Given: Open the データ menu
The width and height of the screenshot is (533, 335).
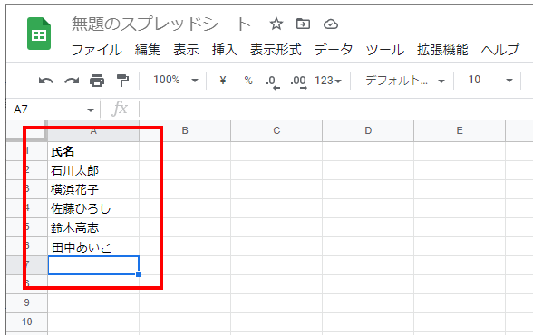Looking at the screenshot, I should tap(334, 50).
